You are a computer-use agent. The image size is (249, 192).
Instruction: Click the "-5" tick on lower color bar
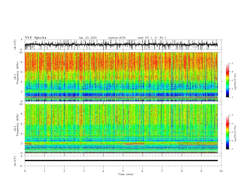click(x=232, y=132)
